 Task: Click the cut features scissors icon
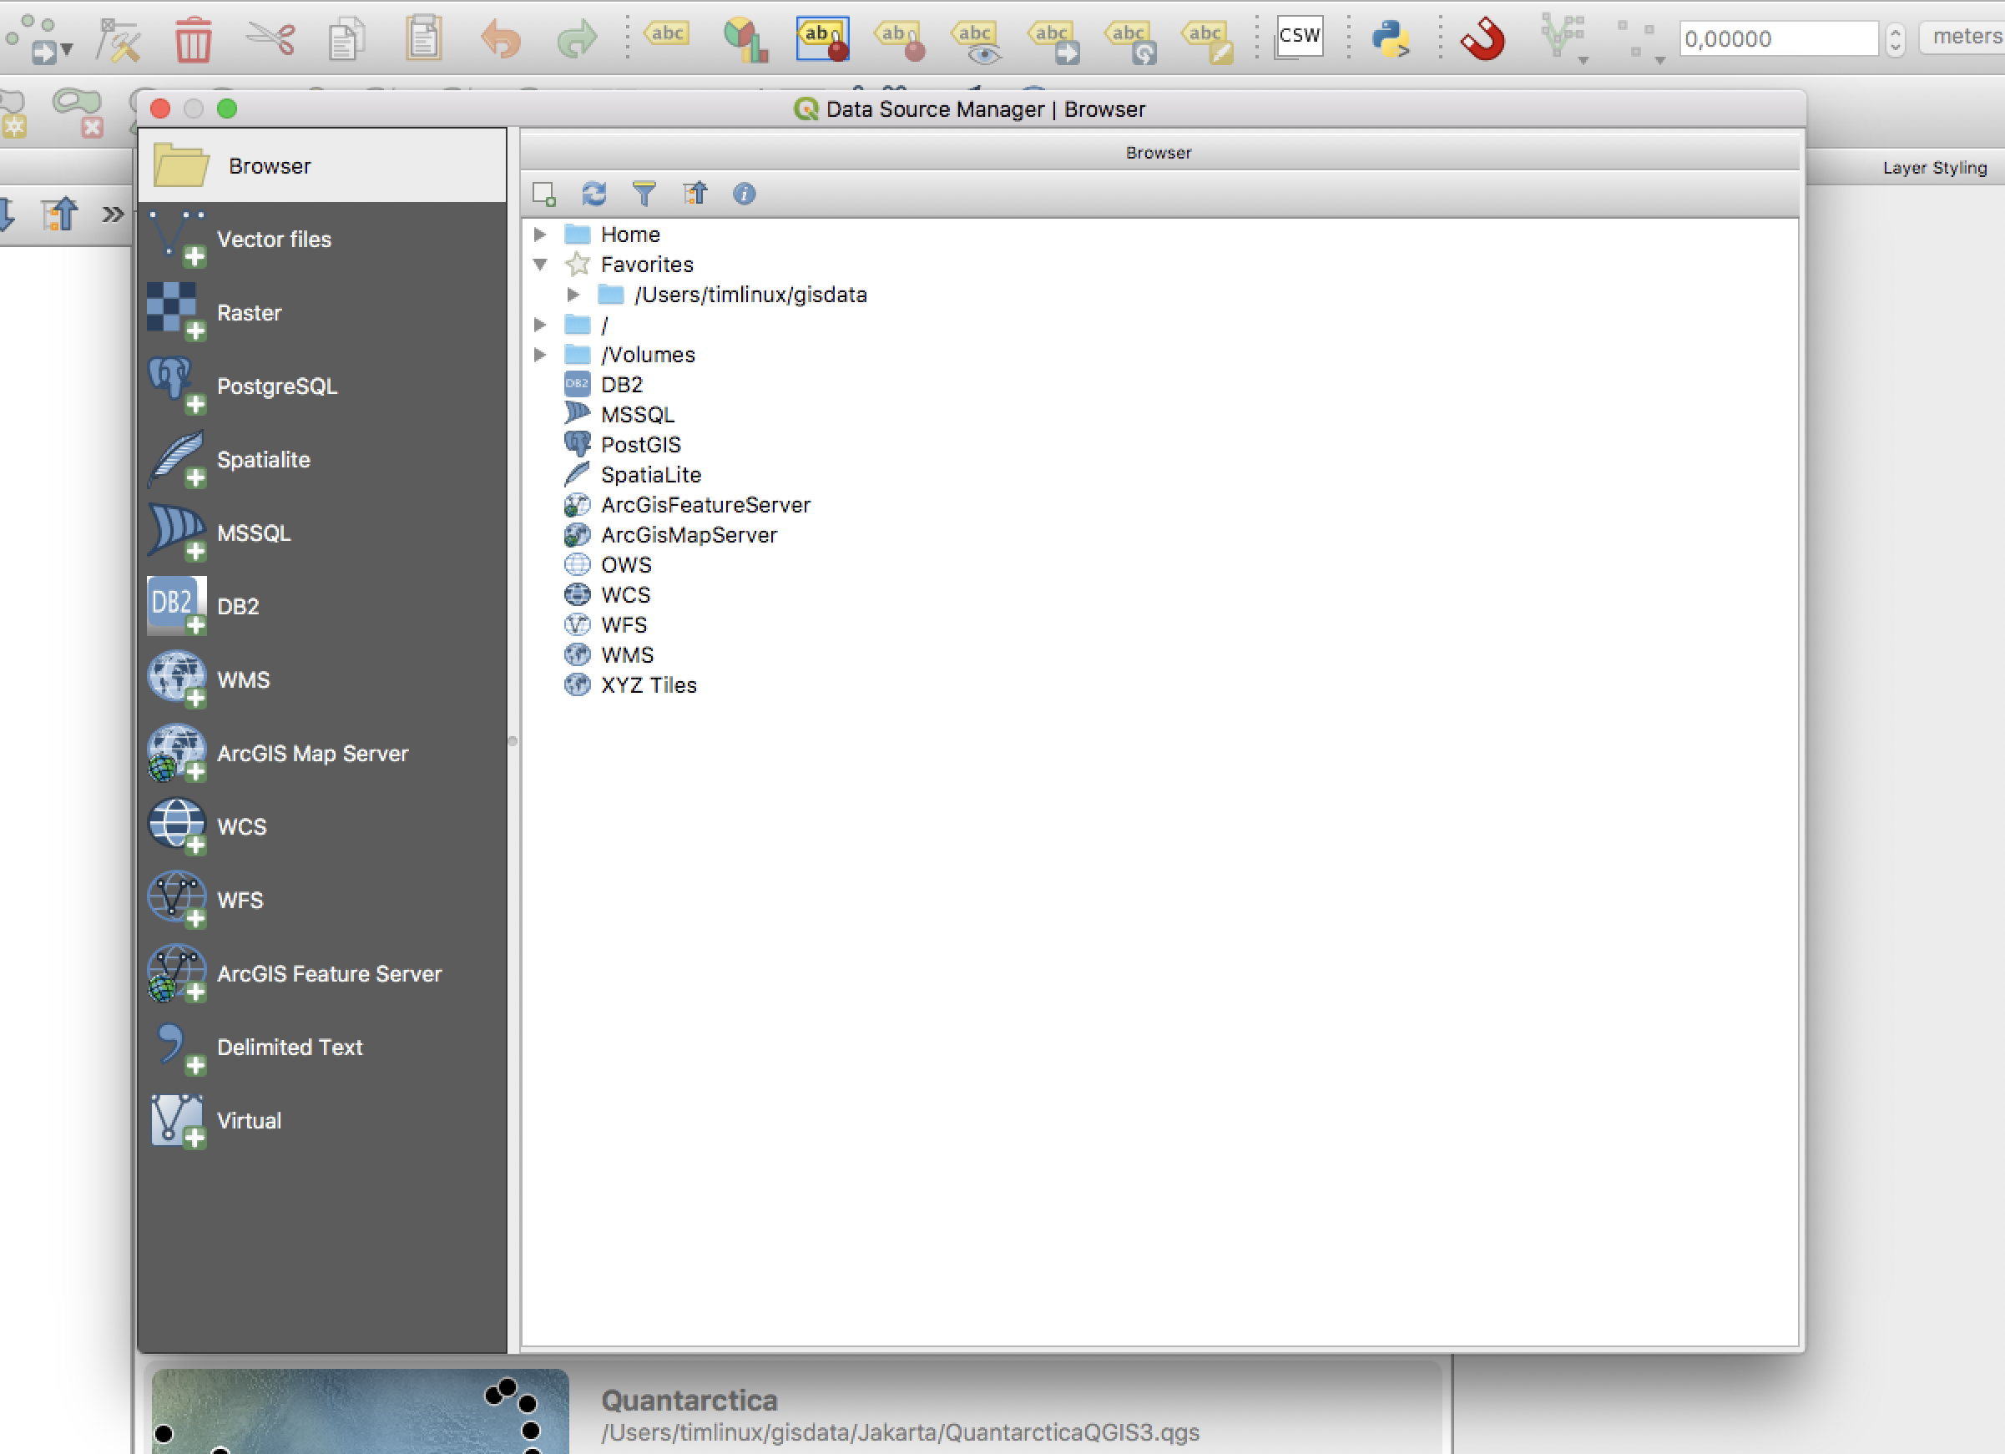270,38
